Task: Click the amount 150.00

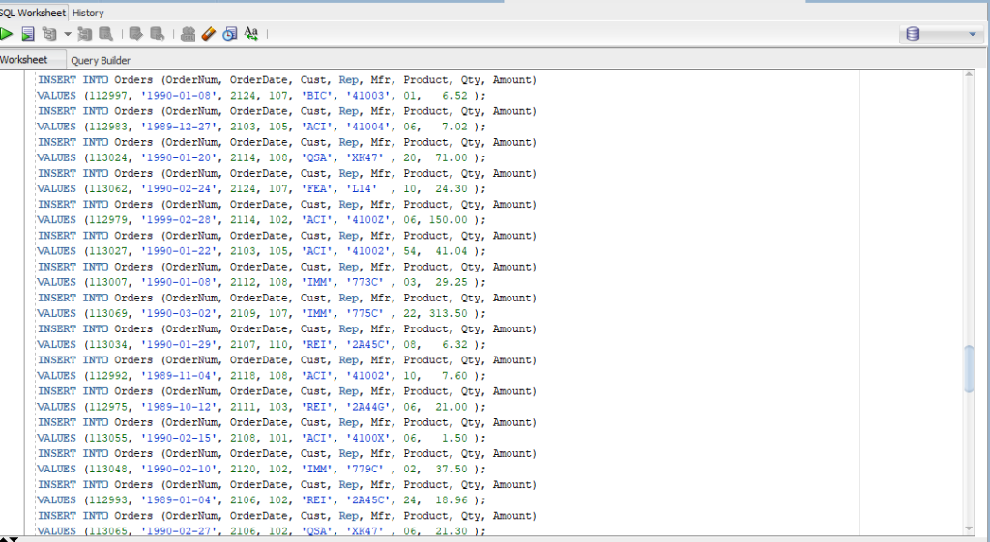Action: tap(449, 220)
